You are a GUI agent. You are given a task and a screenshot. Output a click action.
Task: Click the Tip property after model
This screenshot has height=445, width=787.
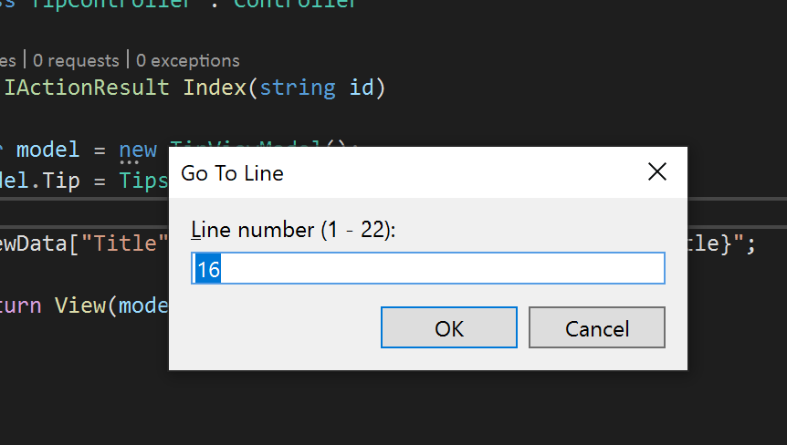tap(61, 181)
